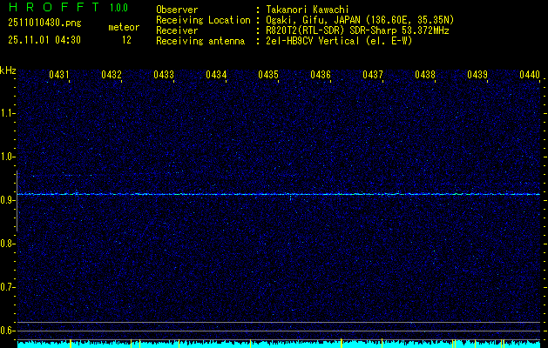Select the 0438 time marker

pyautogui.click(x=425, y=76)
